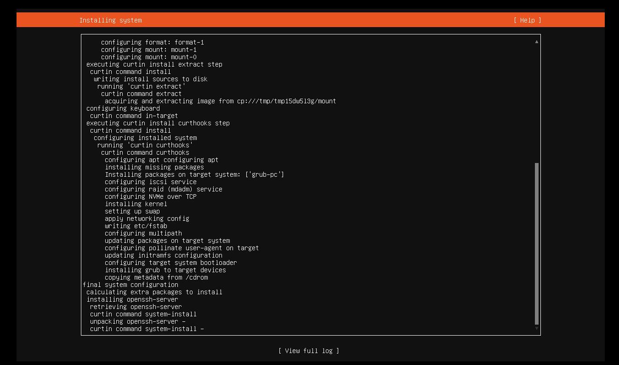Image resolution: width=619 pixels, height=365 pixels.
Task: Select the 'configuring keyboard' log entry
Action: click(123, 108)
